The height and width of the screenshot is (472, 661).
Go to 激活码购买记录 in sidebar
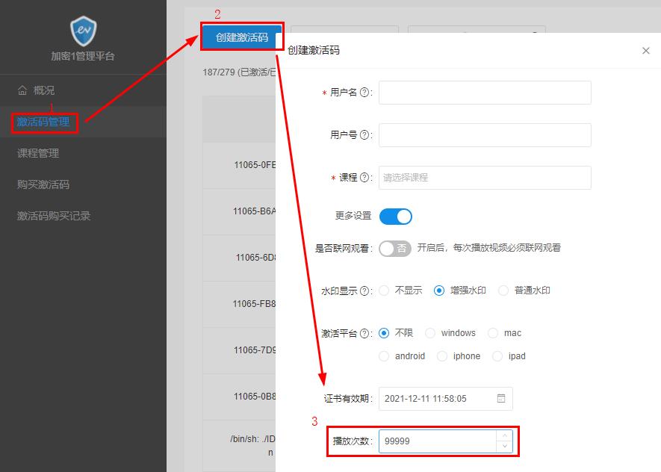54,216
